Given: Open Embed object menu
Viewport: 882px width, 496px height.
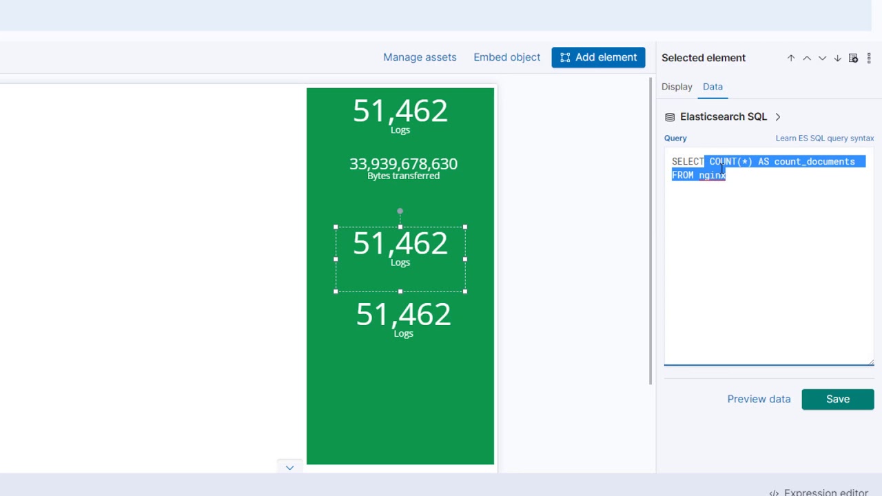Looking at the screenshot, I should pyautogui.click(x=506, y=57).
